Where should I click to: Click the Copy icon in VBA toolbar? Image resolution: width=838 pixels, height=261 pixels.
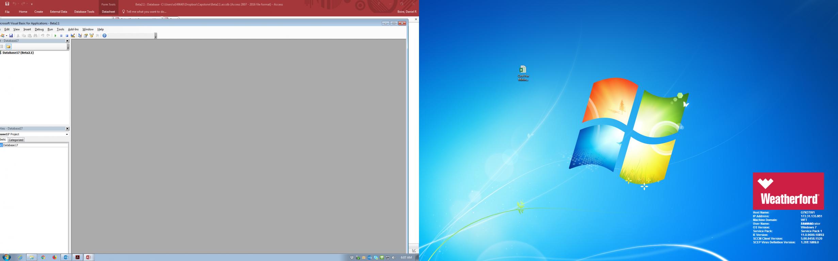24,36
